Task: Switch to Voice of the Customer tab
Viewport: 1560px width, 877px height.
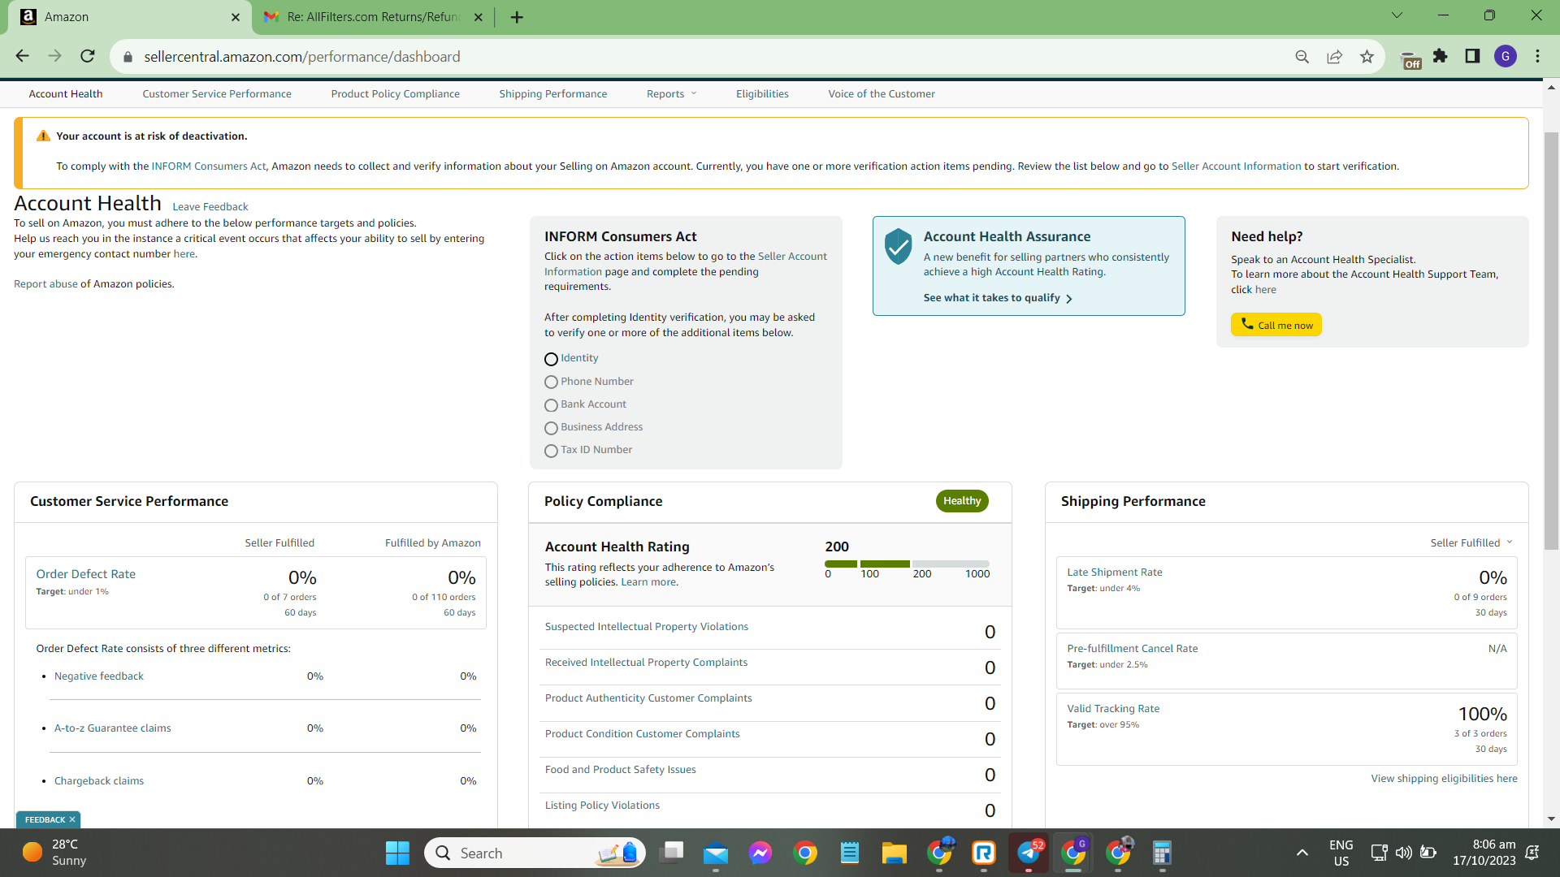Action: (x=882, y=94)
